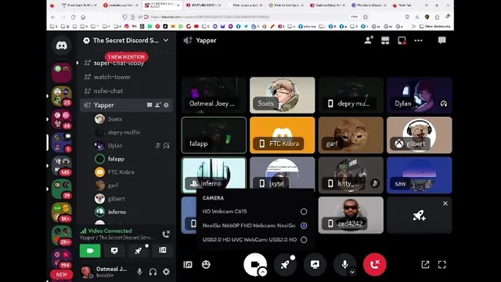Open the Oatmeal J... user profile panel
The height and width of the screenshot is (282, 501).
(105, 272)
